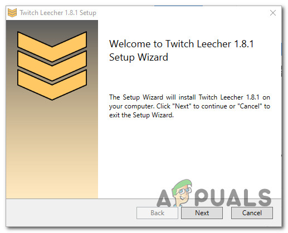Click the Setup Wizard heading line
288x233 pixels.
click(x=139, y=57)
